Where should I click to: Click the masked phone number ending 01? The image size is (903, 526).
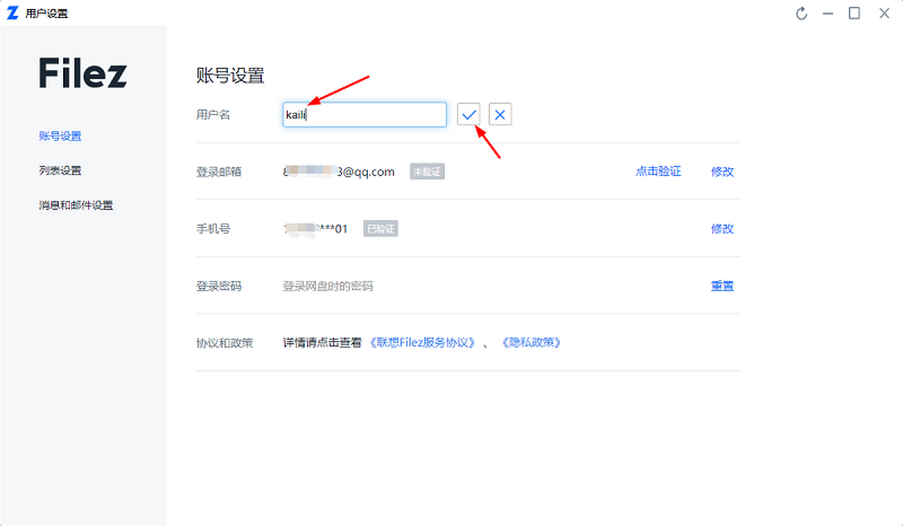pos(315,229)
